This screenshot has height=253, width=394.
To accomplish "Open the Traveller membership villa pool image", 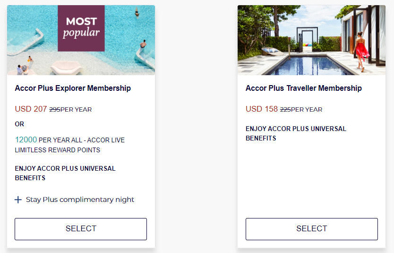I will point(312,40).
